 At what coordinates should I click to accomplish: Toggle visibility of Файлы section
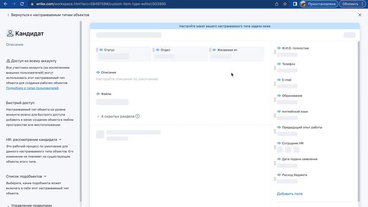pyautogui.click(x=98, y=94)
